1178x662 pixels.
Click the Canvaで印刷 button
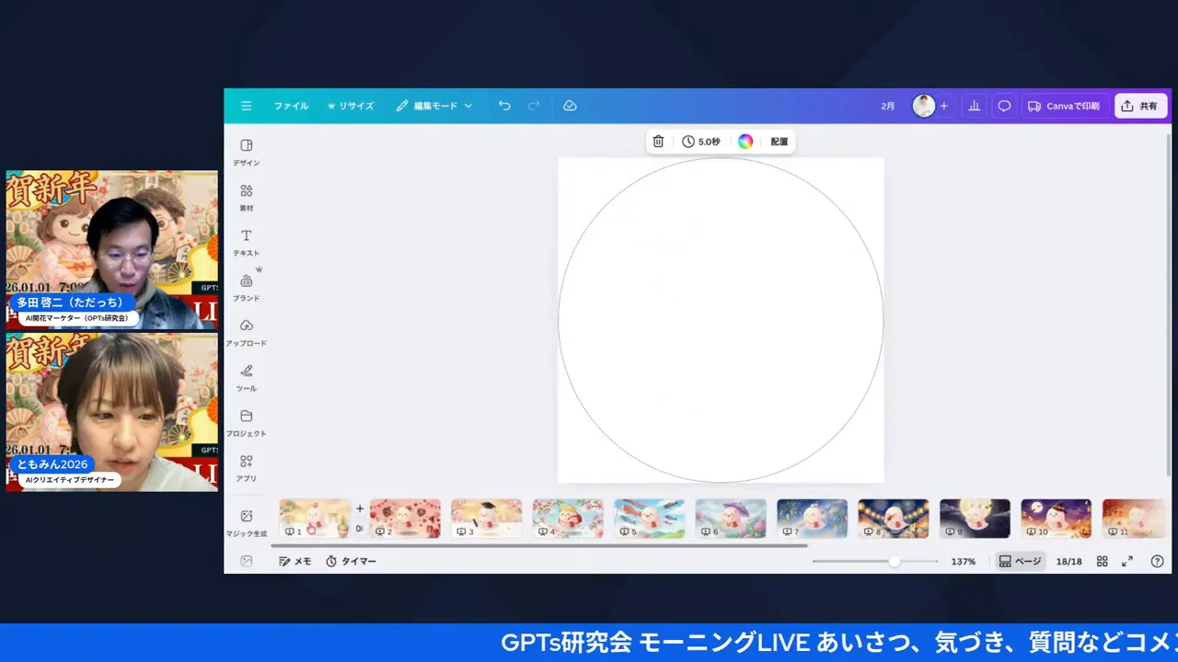pos(1064,106)
